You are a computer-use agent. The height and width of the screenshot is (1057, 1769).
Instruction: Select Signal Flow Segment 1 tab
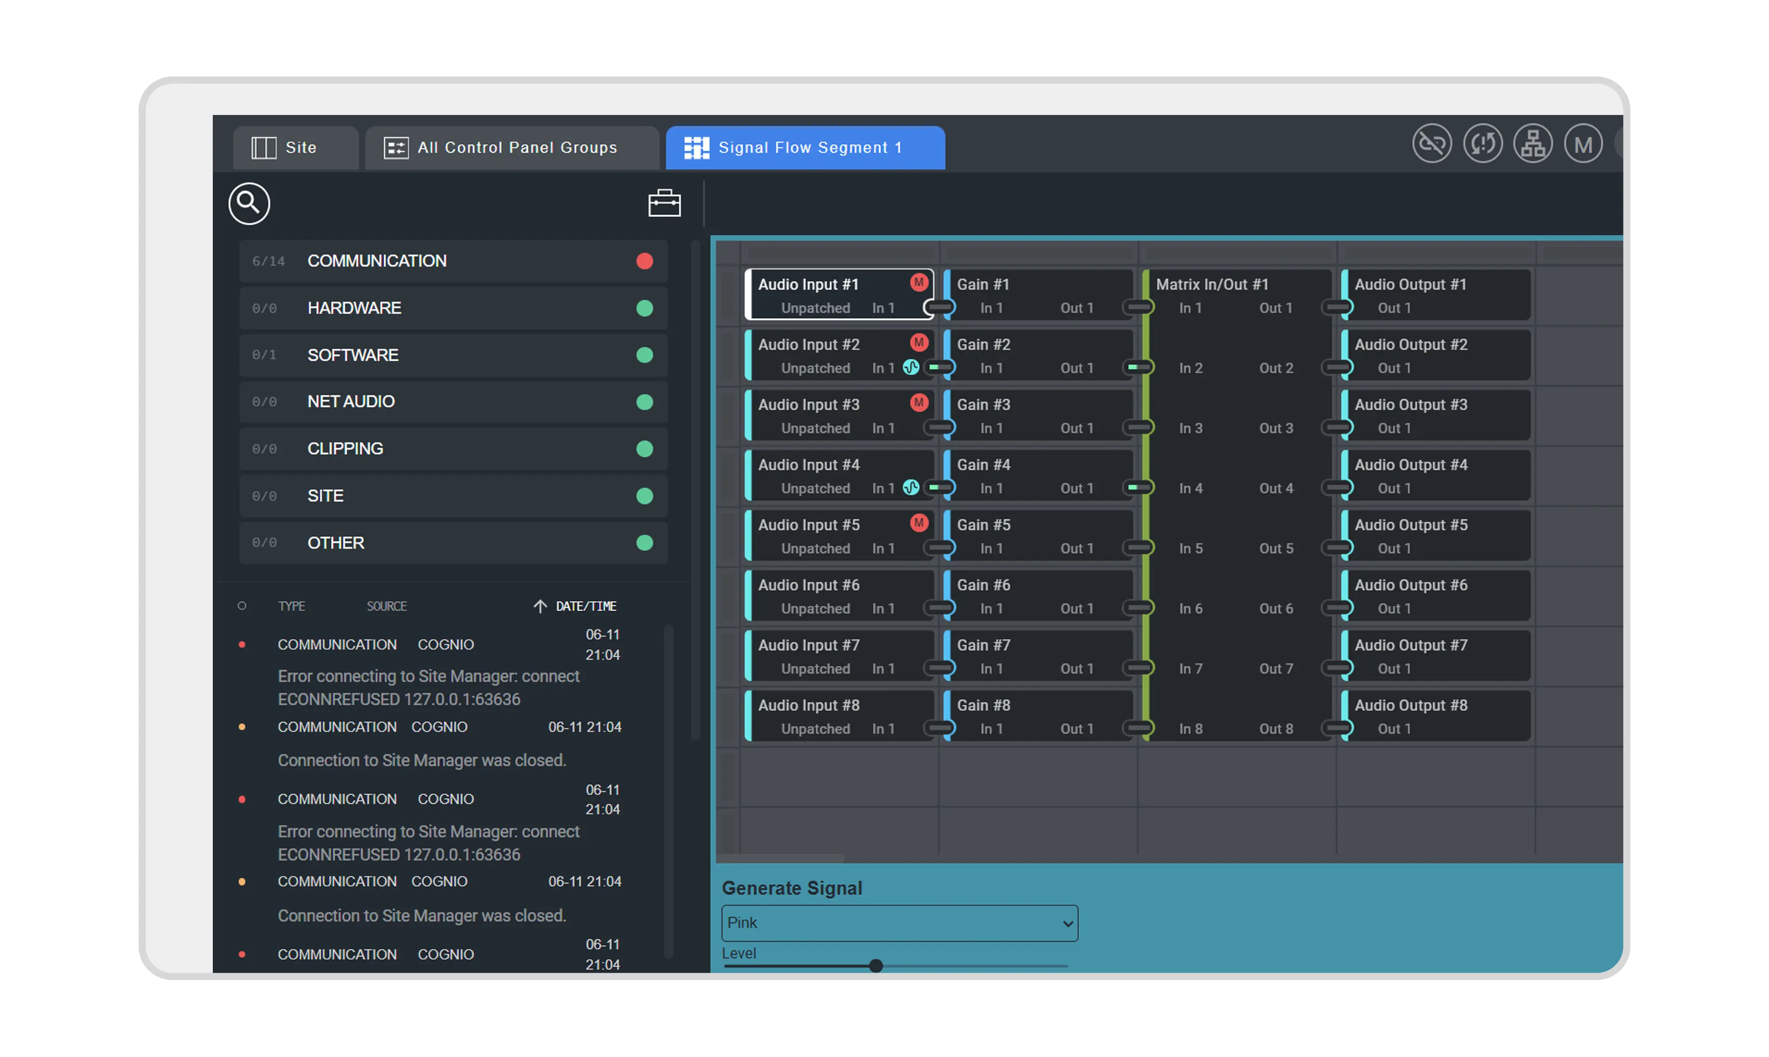pyautogui.click(x=805, y=148)
